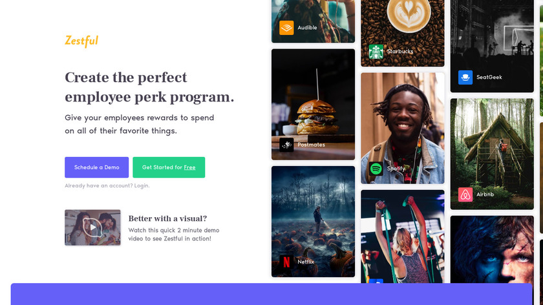Screen dimensions: 543x305
Task: Click the Spotify logo icon
Action: [376, 169]
